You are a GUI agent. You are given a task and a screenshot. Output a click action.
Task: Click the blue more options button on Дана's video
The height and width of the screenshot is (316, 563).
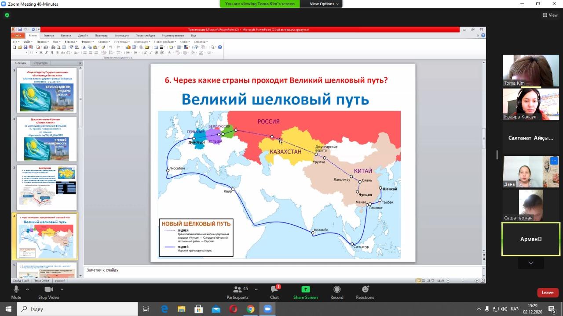coord(554,161)
